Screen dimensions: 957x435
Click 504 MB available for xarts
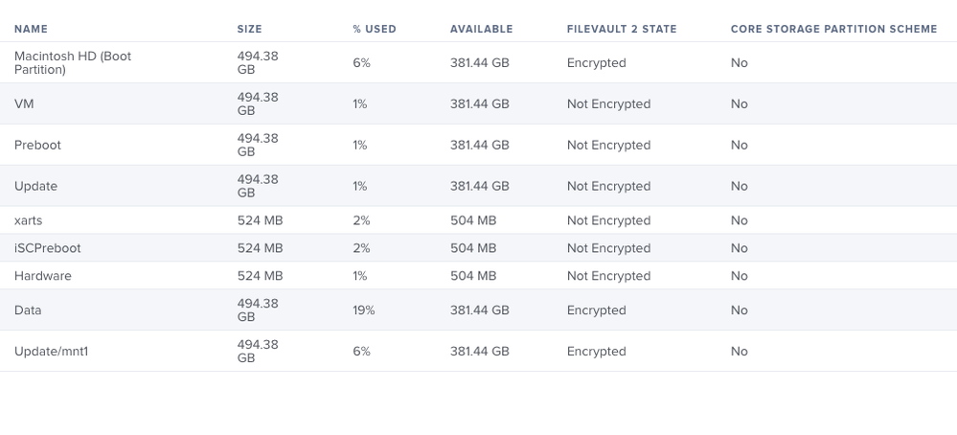[x=473, y=220]
